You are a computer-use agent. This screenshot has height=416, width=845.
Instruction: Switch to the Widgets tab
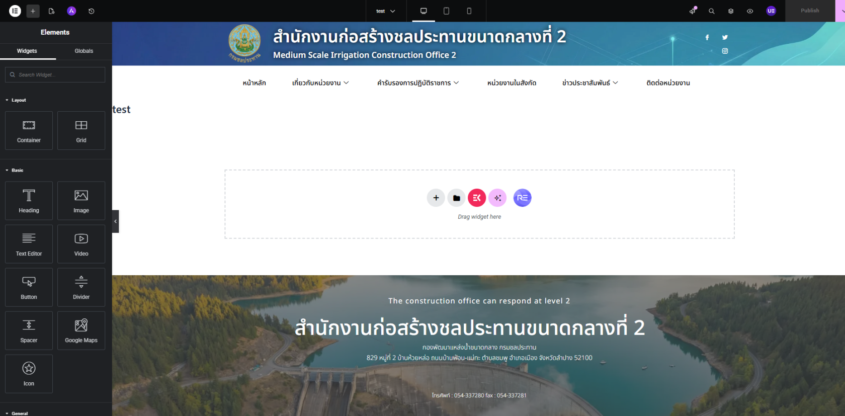(27, 51)
